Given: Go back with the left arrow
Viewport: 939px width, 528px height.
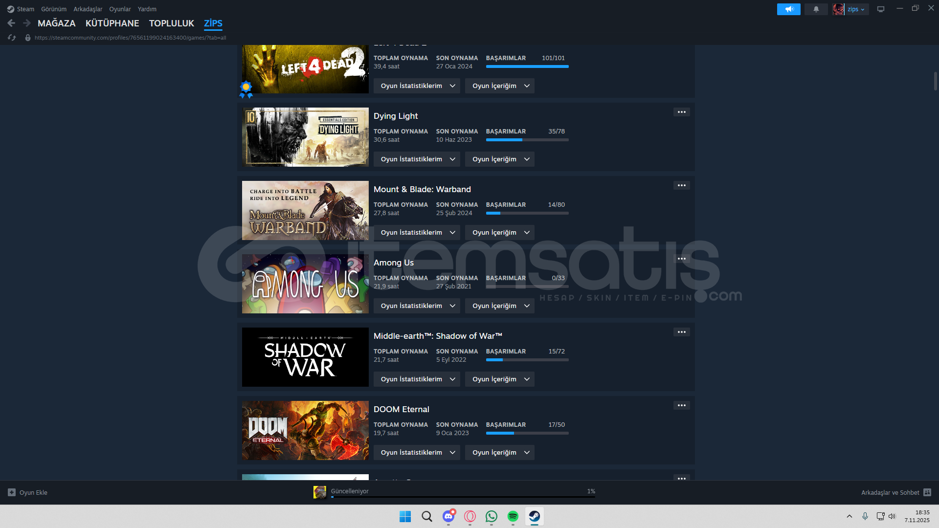Looking at the screenshot, I should tap(11, 23).
